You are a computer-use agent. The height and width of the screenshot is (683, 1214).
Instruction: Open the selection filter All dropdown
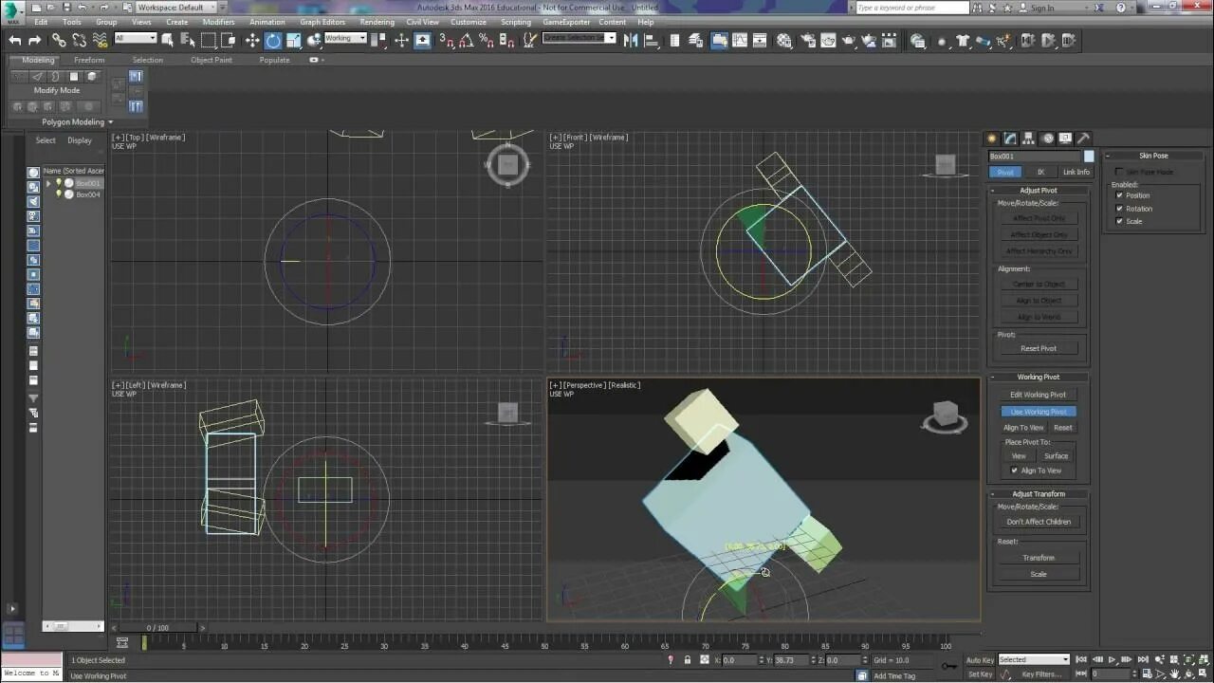pyautogui.click(x=135, y=38)
